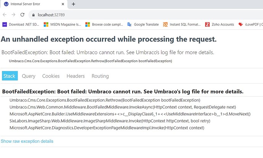
Task: Click the first Rethrow line in the stack list
Action: 105,100
